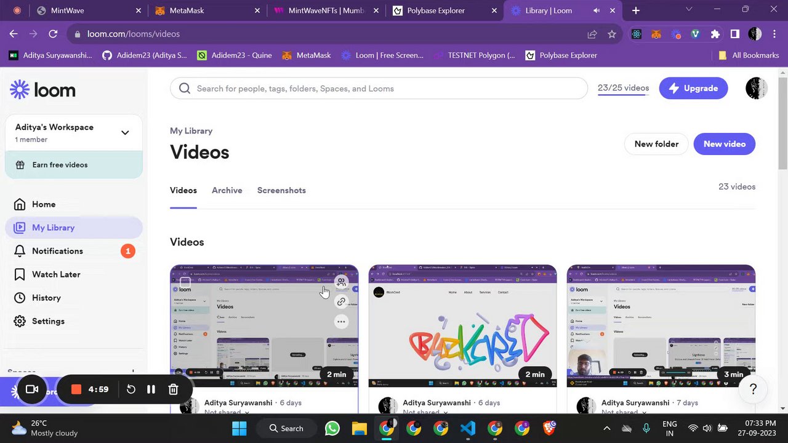The image size is (788, 443).
Task: Open the tab search chevron
Action: (x=688, y=9)
